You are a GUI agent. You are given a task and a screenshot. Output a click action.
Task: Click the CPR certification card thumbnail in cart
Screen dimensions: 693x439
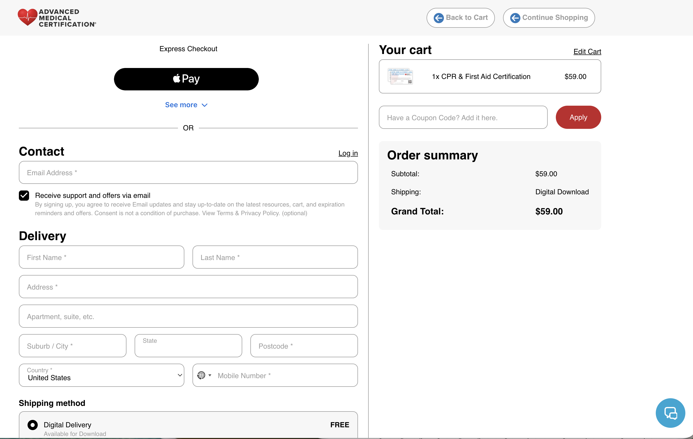[x=401, y=76]
